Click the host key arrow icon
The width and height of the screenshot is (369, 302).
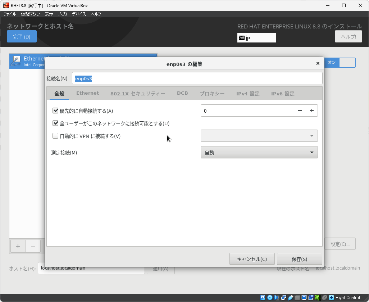click(331, 298)
